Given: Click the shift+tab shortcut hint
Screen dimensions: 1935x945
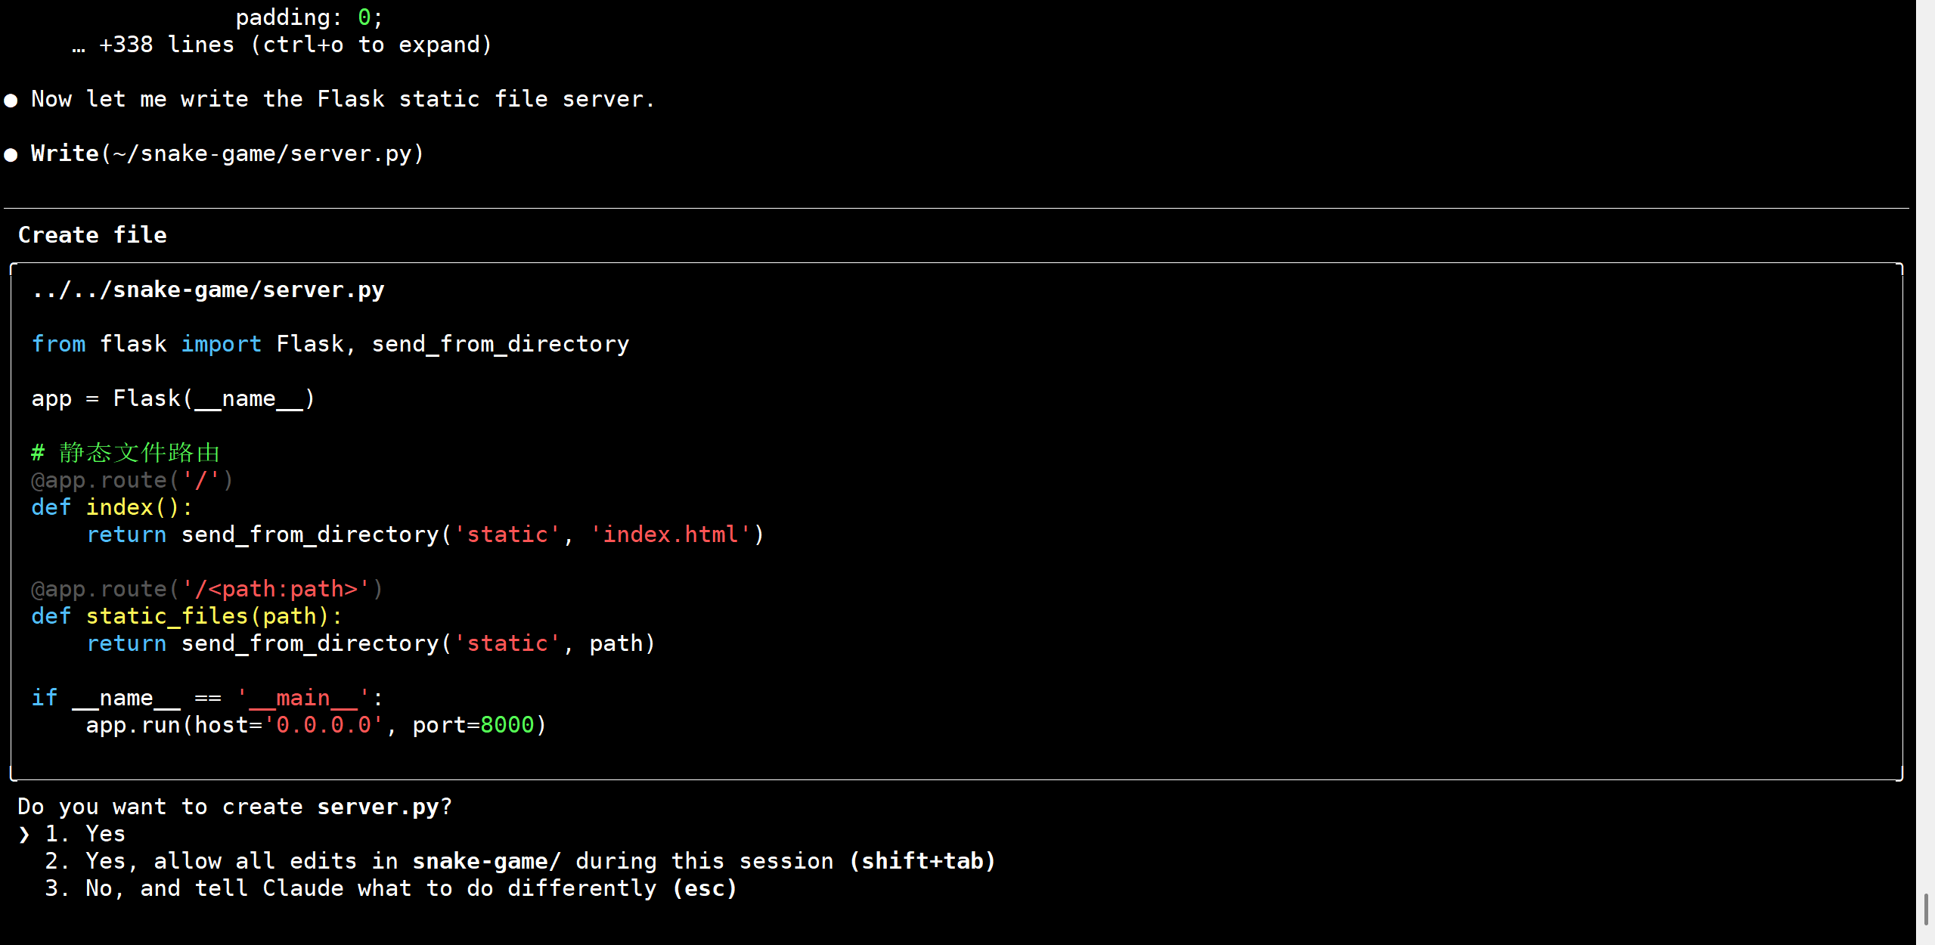Looking at the screenshot, I should 922,861.
